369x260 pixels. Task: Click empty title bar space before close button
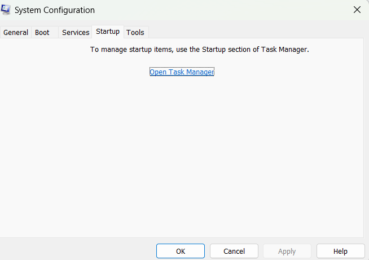click(x=226, y=10)
